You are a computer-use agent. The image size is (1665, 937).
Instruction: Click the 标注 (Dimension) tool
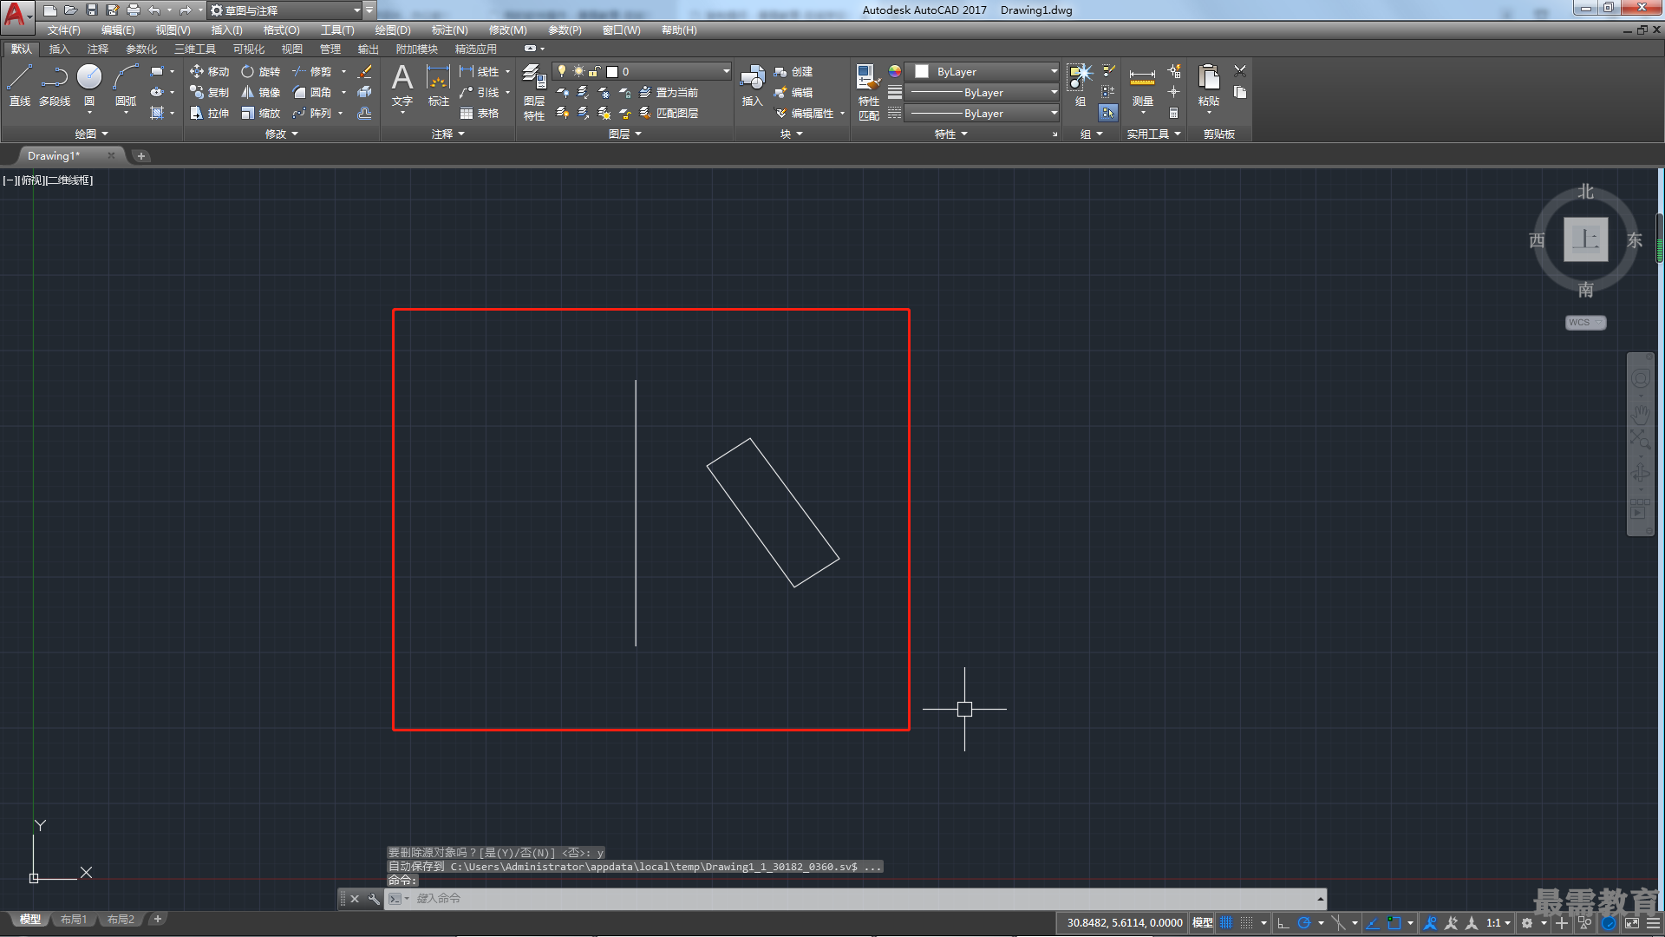(x=439, y=85)
